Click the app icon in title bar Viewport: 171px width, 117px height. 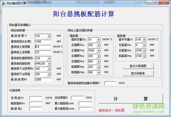(x=3, y=3)
